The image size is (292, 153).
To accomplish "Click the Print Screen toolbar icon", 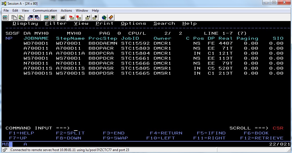I will point(5,17).
